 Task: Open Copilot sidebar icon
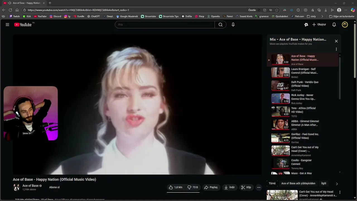point(353,10)
